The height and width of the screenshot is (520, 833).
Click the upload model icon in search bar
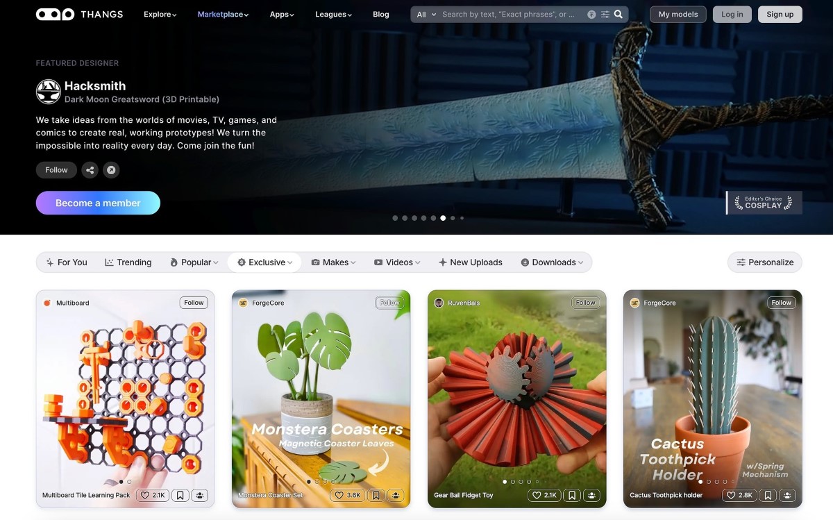point(591,14)
